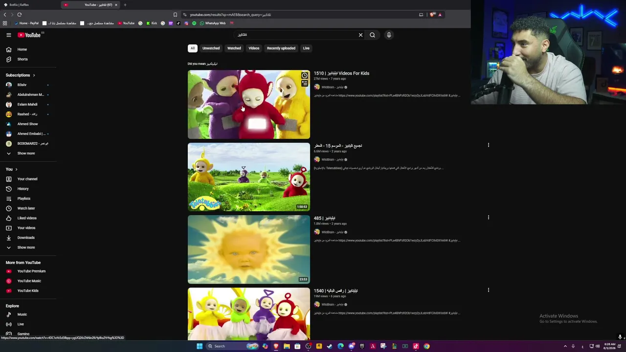
Task: Open options for the 23:53 sun video
Action: coord(488,218)
